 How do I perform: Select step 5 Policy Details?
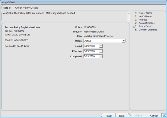tap(146, 26)
